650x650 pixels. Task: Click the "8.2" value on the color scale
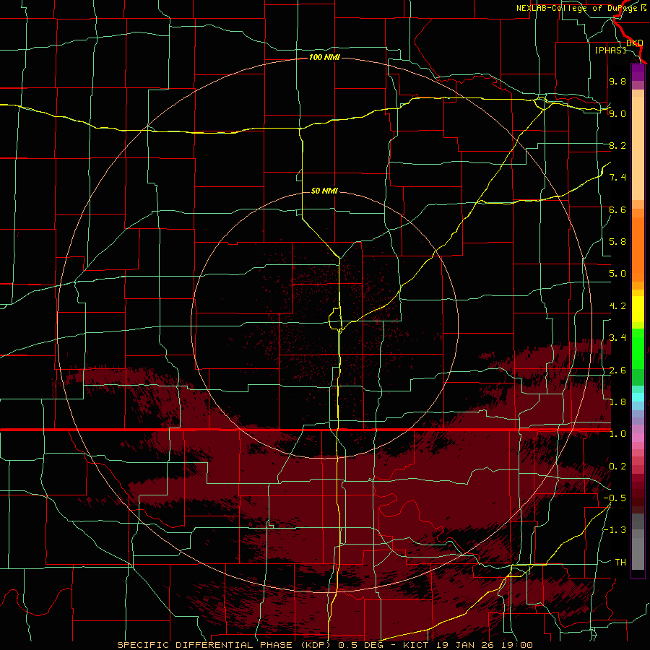617,145
